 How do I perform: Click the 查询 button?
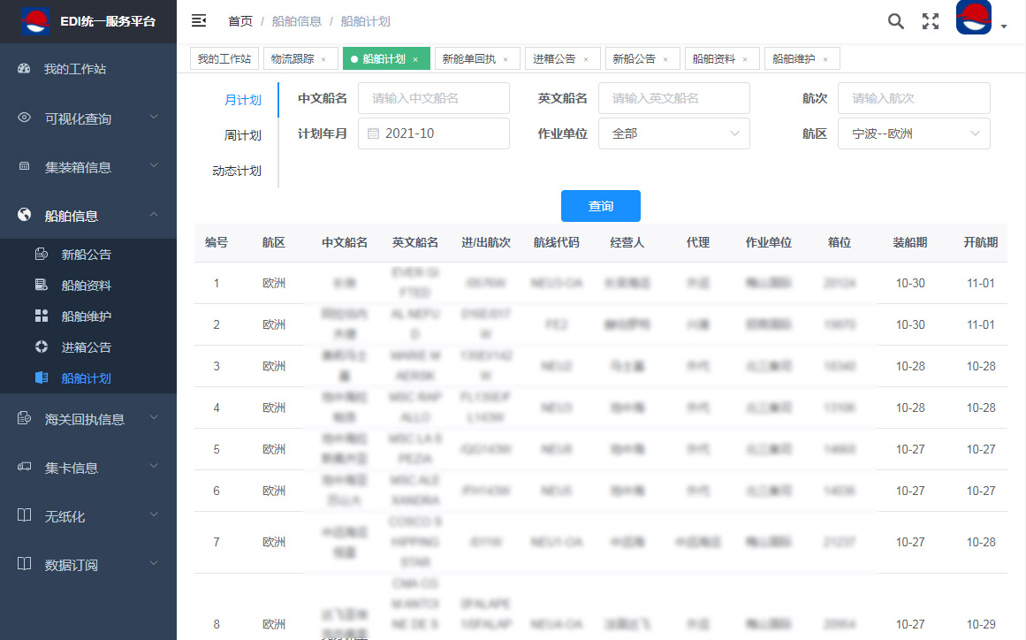600,206
